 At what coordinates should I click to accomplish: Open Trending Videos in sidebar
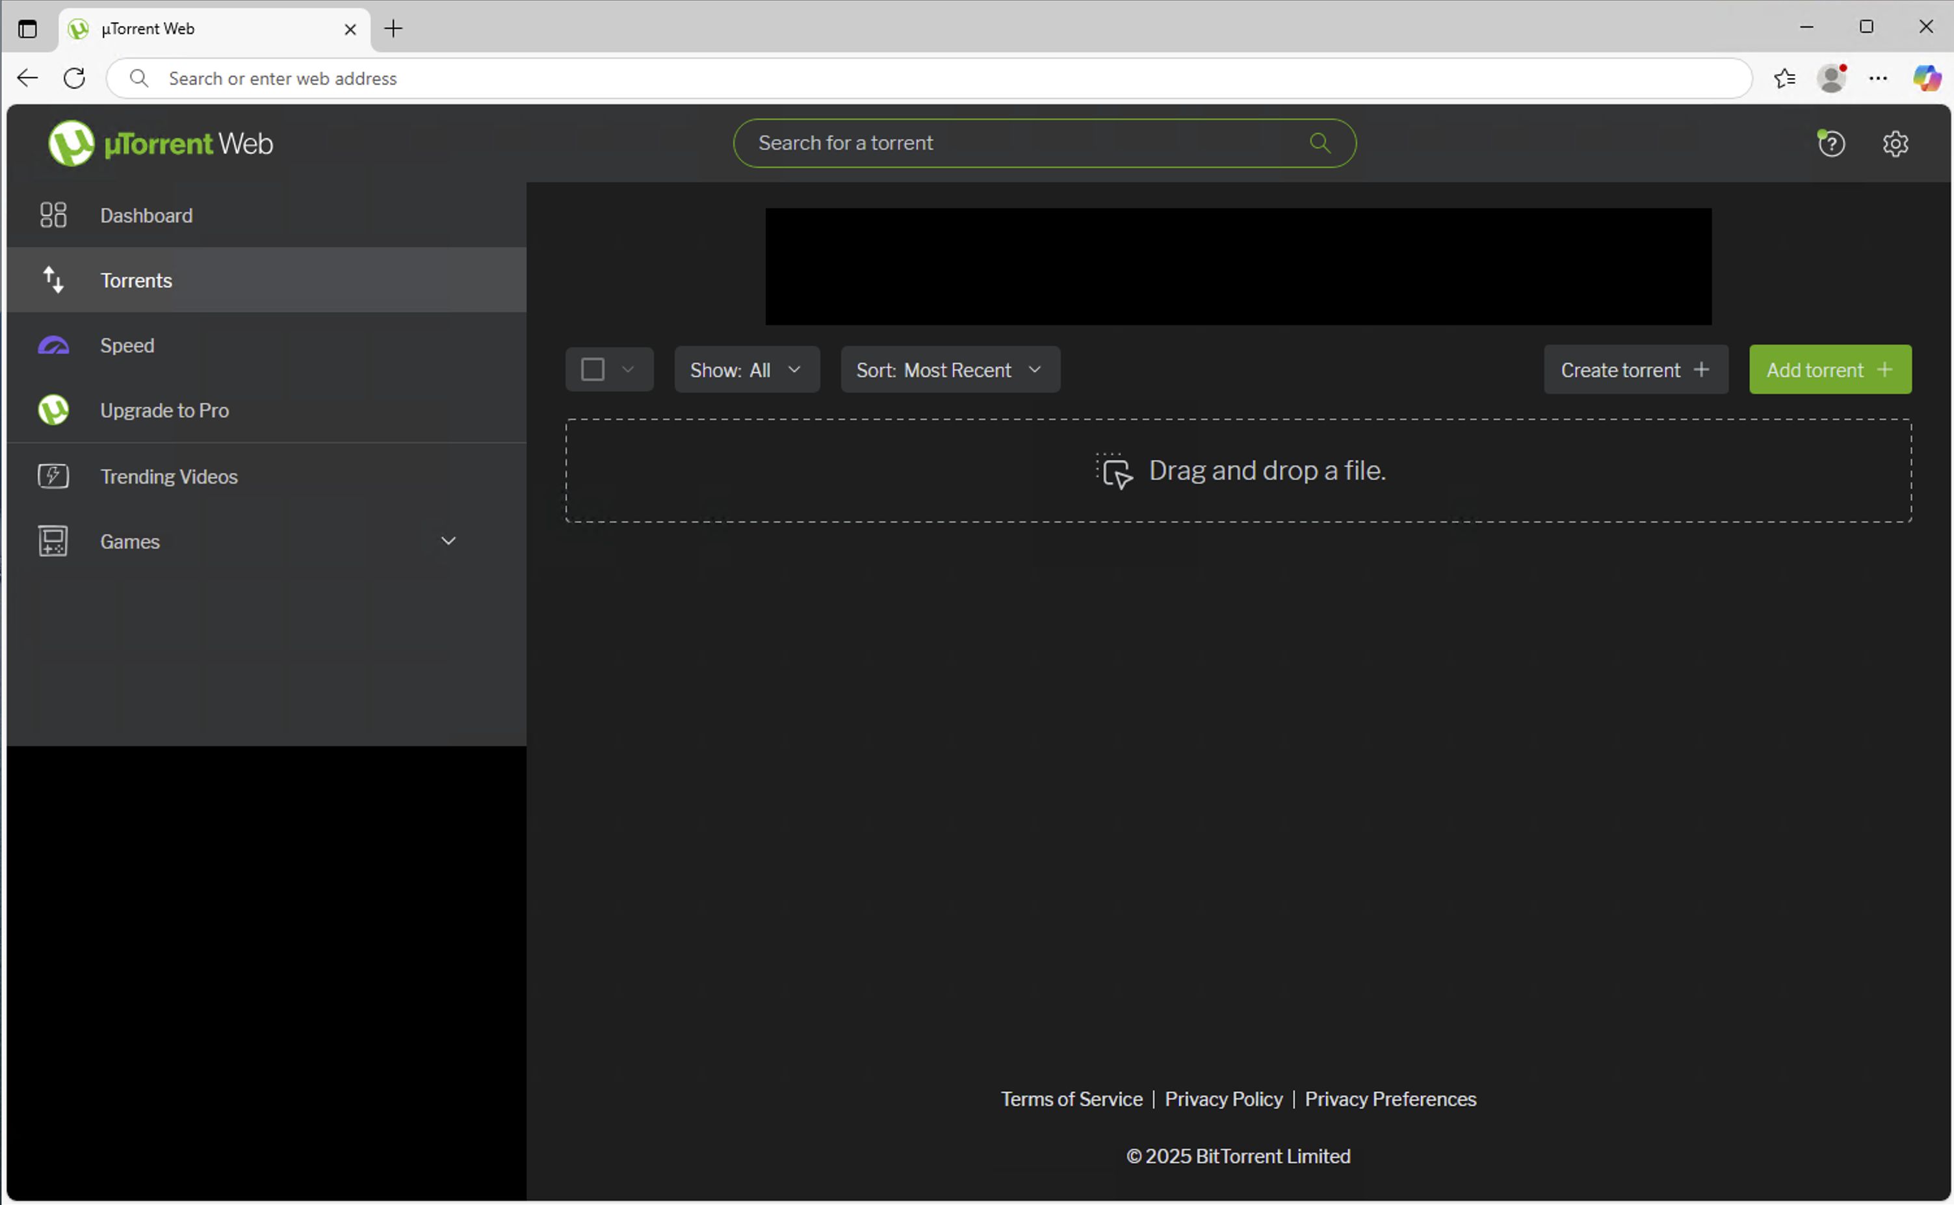pos(266,476)
